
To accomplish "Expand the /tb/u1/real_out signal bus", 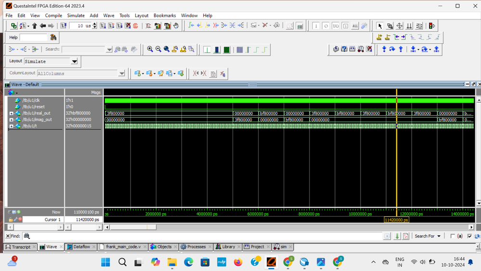I will pyautogui.click(x=11, y=113).
